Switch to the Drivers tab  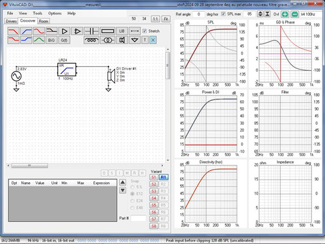pyautogui.click(x=11, y=21)
